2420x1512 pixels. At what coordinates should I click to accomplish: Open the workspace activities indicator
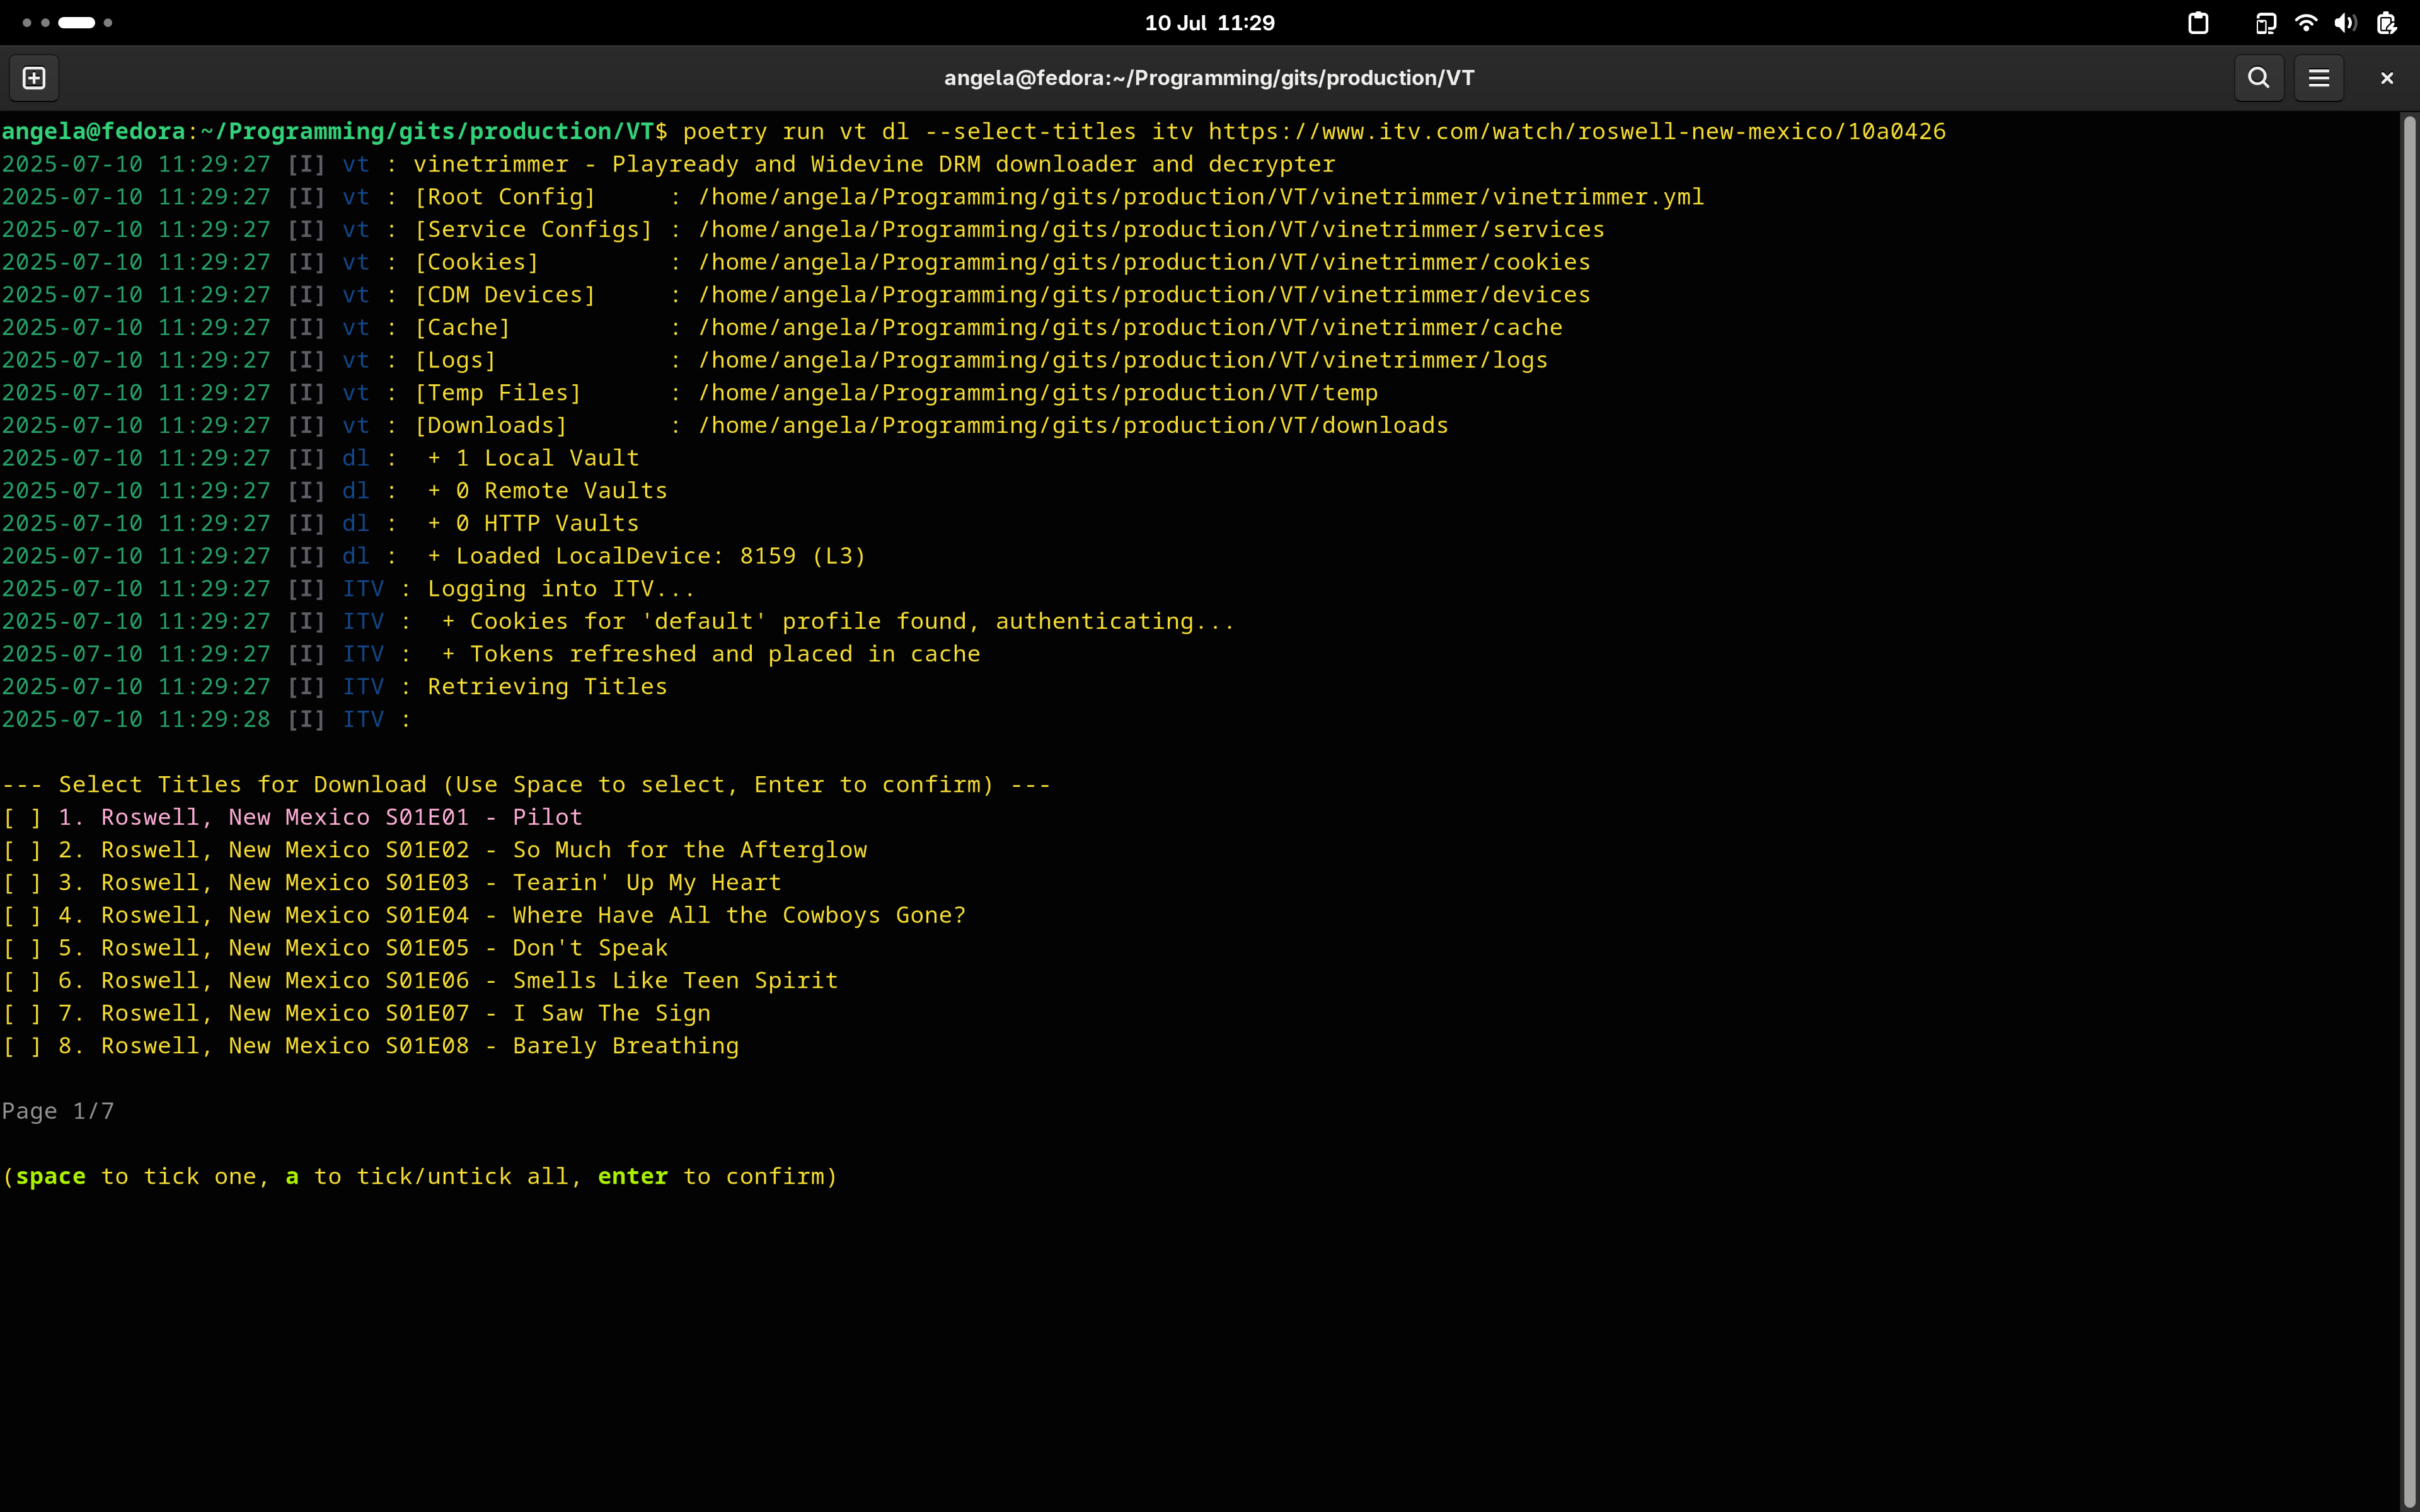(x=67, y=22)
